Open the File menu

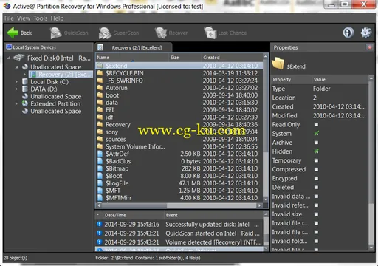(x=9, y=18)
